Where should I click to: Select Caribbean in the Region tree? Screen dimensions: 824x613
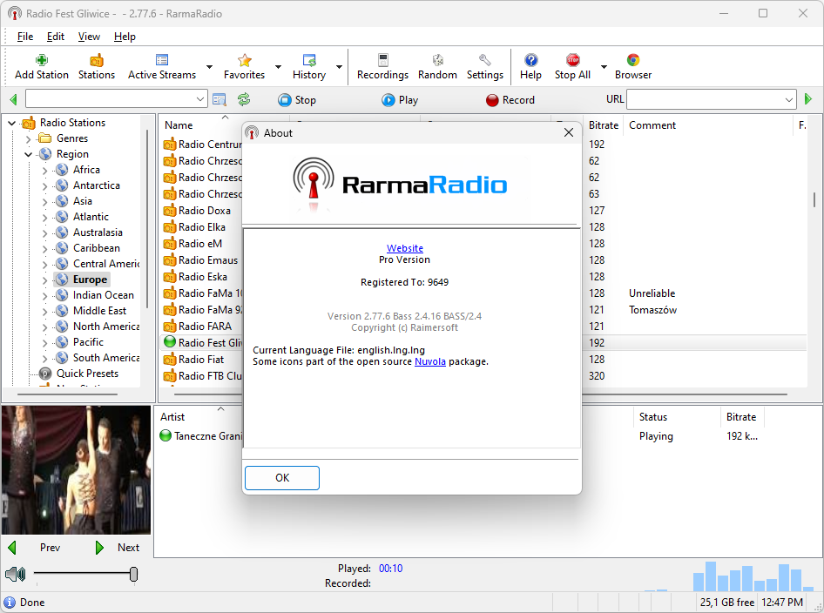[x=96, y=248]
